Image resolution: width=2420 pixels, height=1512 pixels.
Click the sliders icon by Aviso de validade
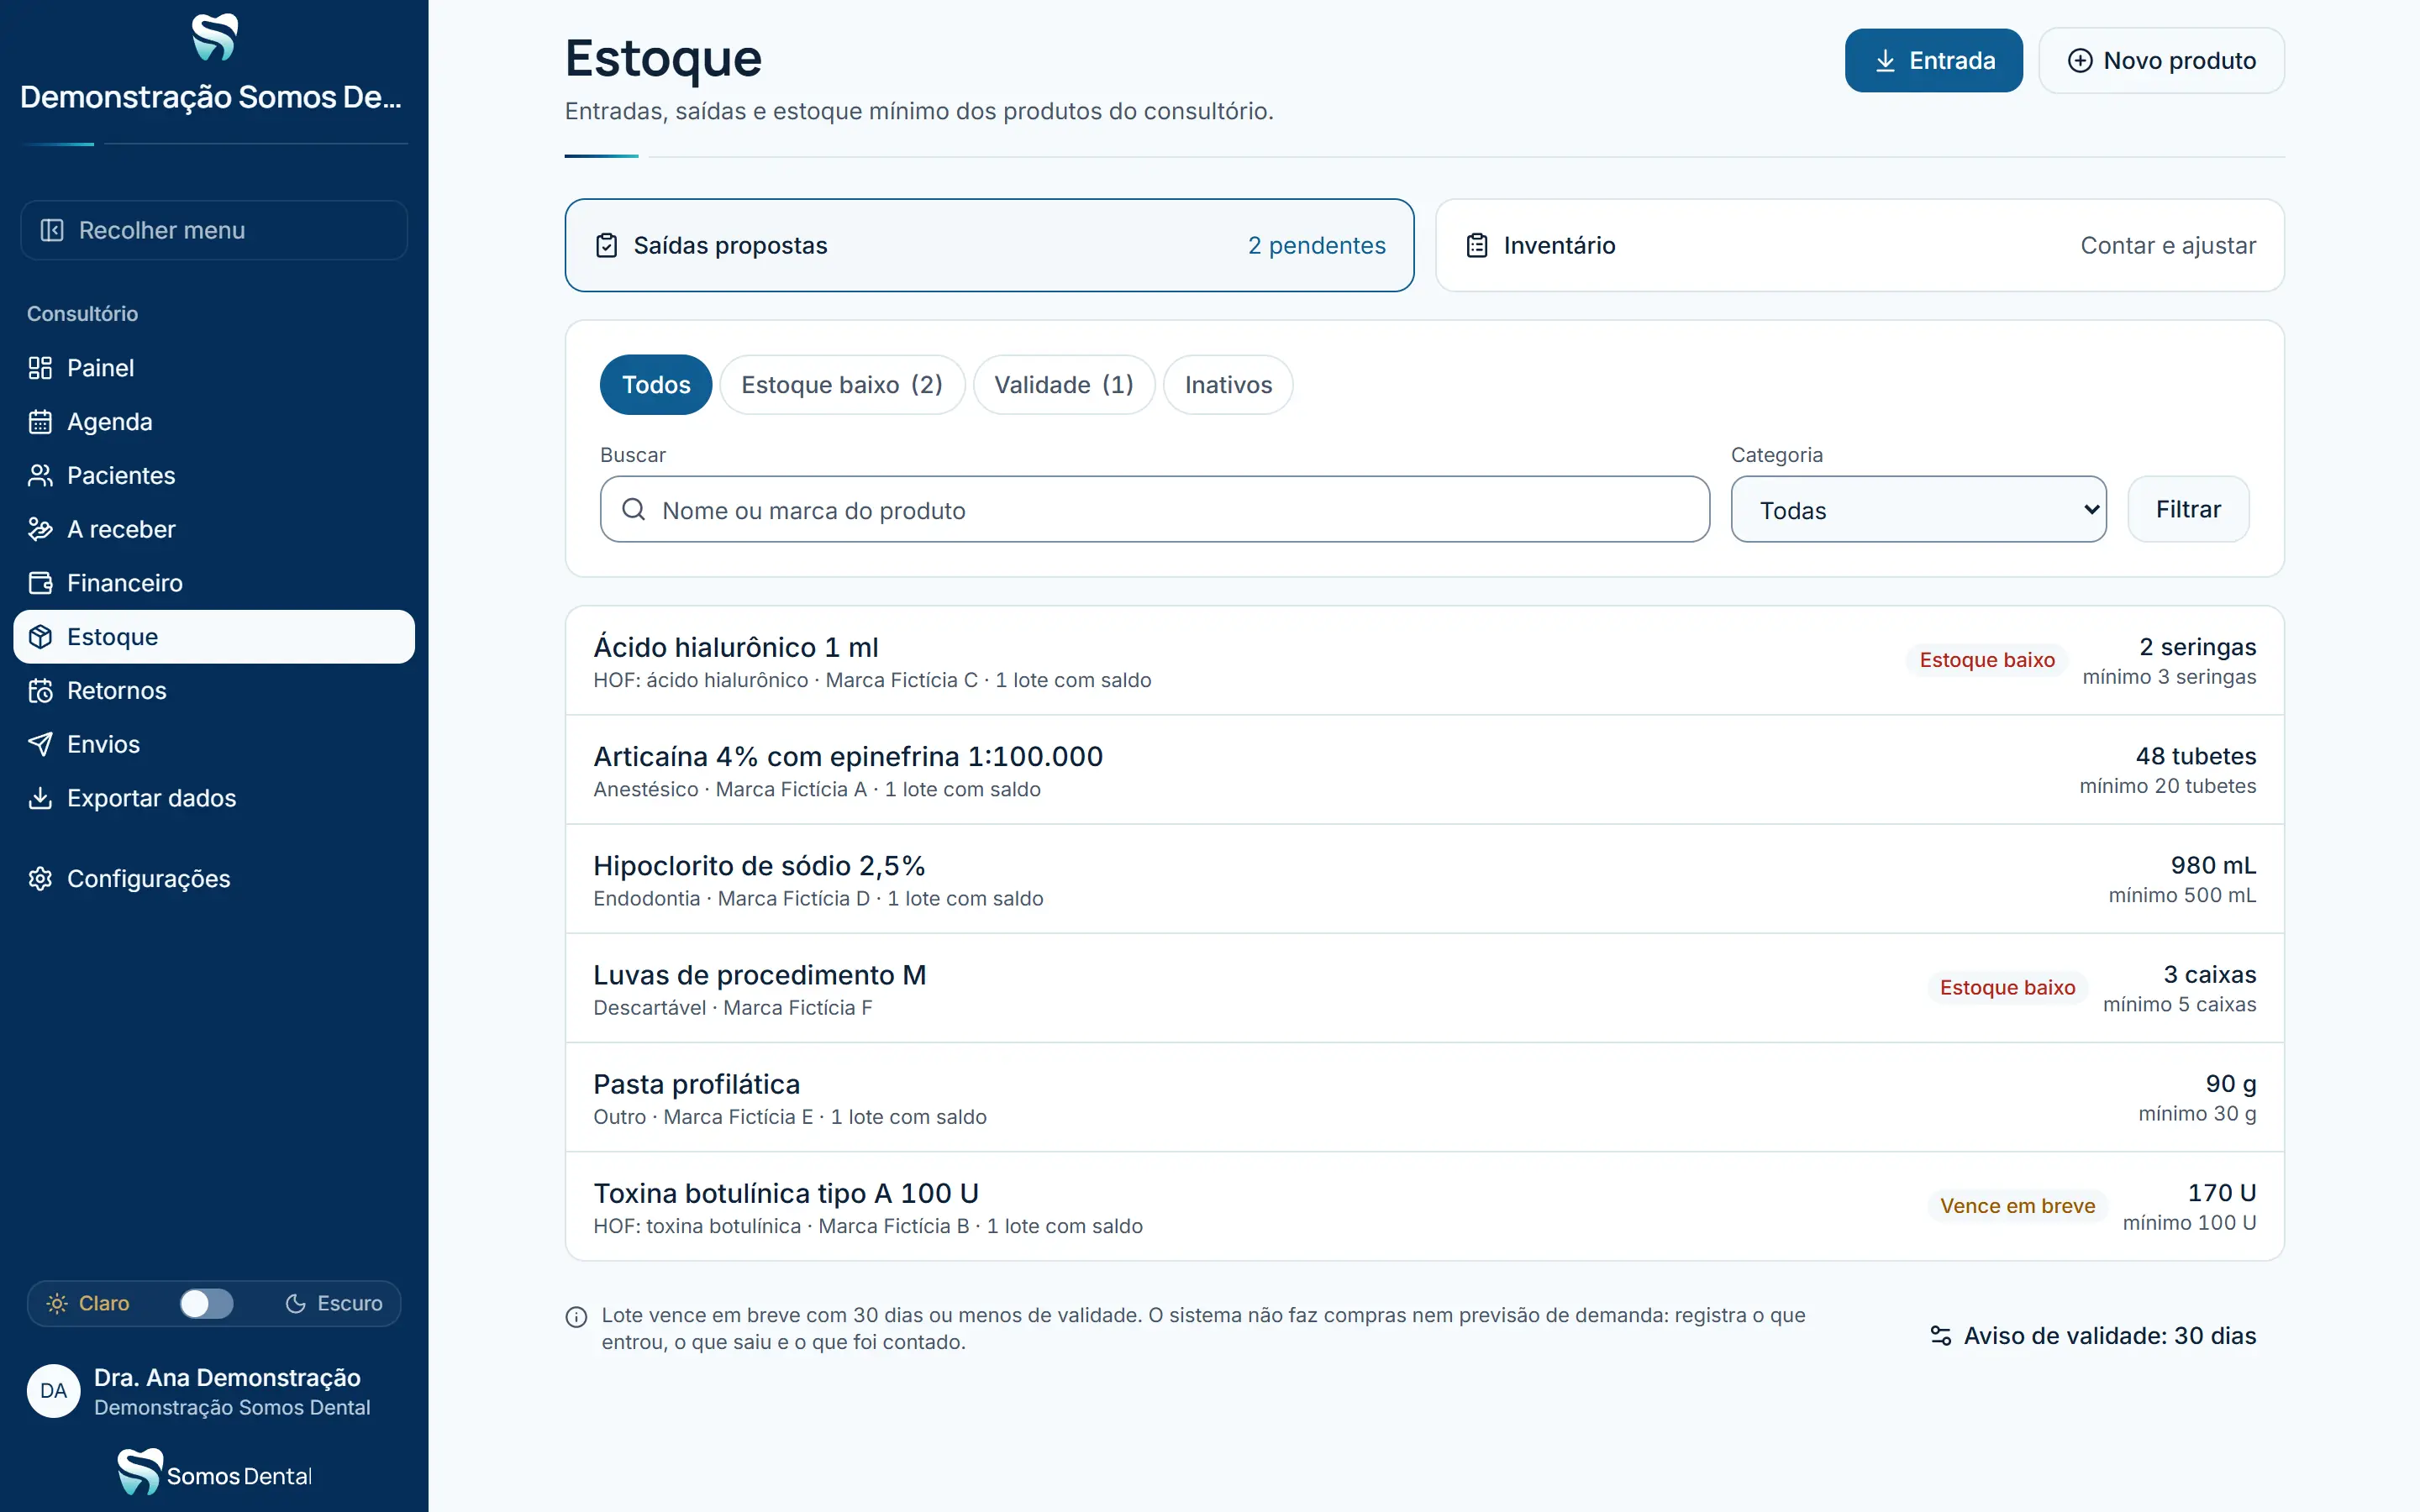[x=1941, y=1336]
